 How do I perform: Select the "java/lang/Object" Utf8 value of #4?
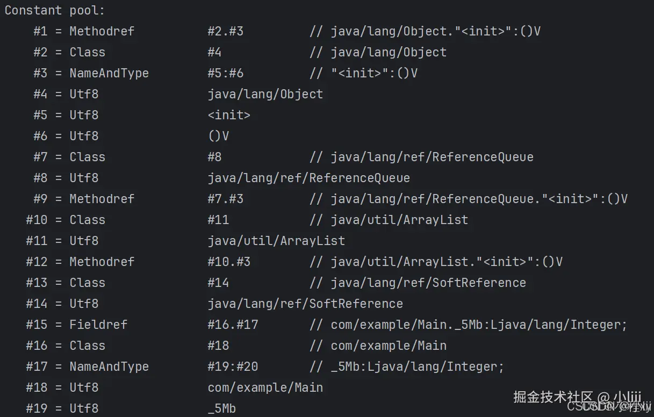(265, 94)
